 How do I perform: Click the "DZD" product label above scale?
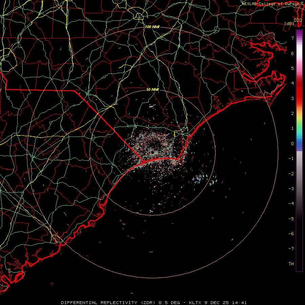298,20
